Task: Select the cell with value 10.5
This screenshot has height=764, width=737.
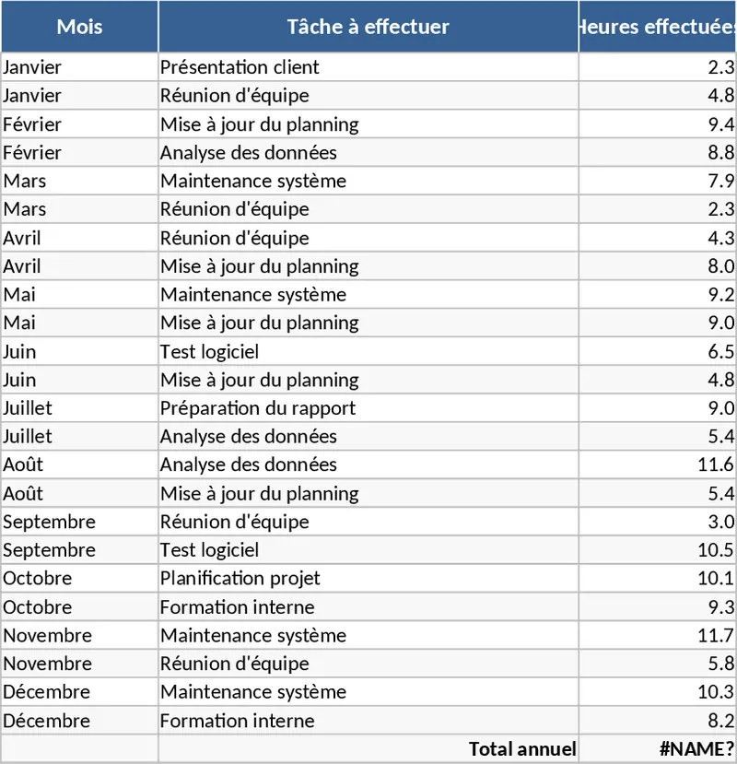Action: coord(657,550)
